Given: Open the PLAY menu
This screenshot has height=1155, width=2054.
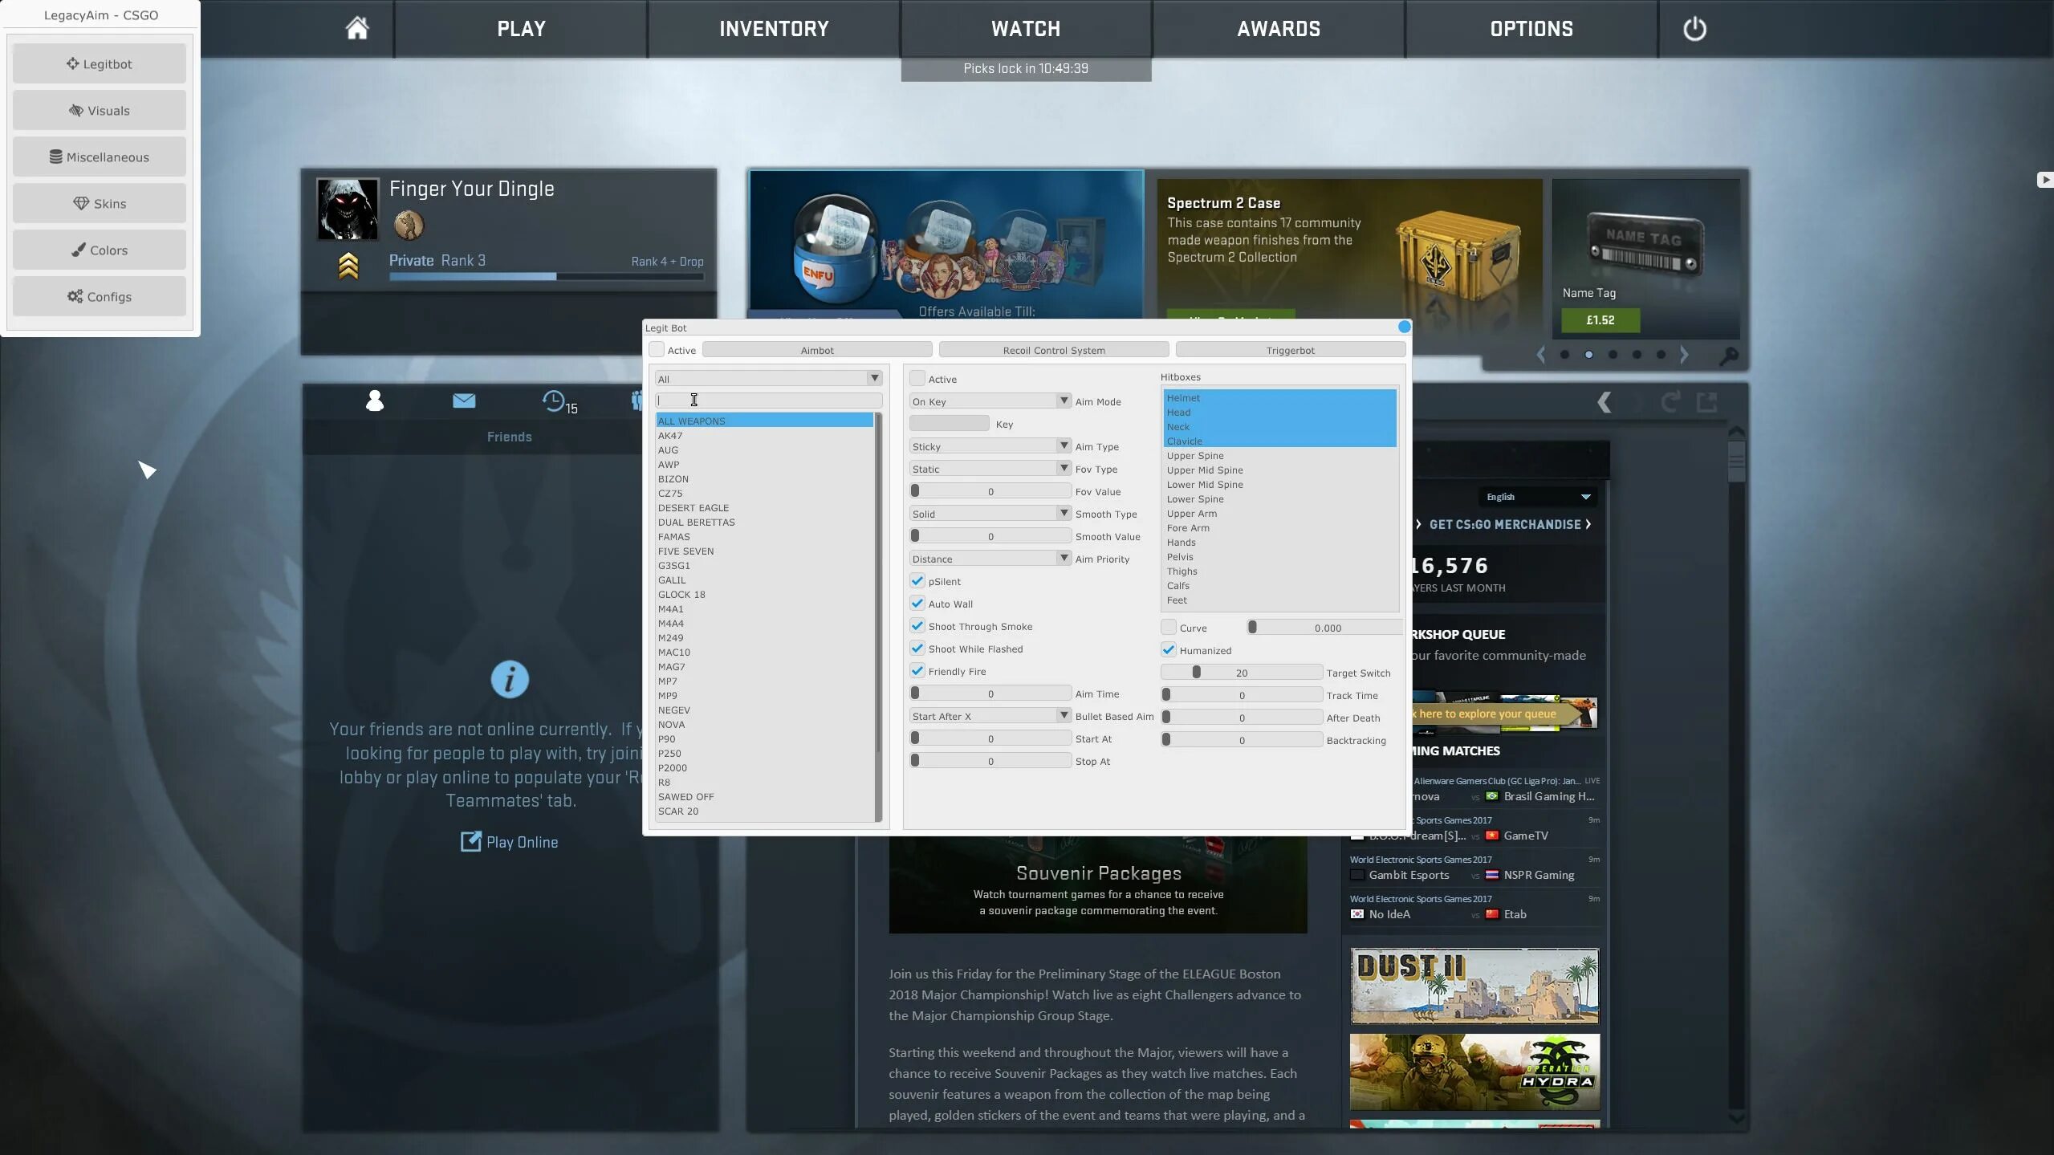Looking at the screenshot, I should pos(521,29).
